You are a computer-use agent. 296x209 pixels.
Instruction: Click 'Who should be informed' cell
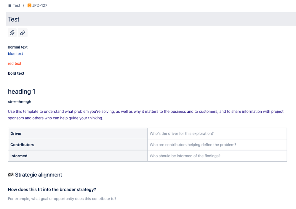point(217,156)
